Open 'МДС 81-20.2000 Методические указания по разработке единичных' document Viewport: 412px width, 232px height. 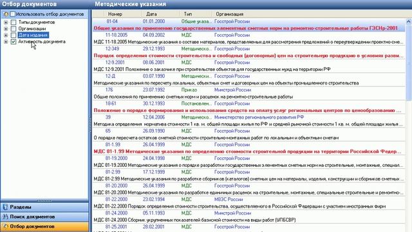point(248,192)
